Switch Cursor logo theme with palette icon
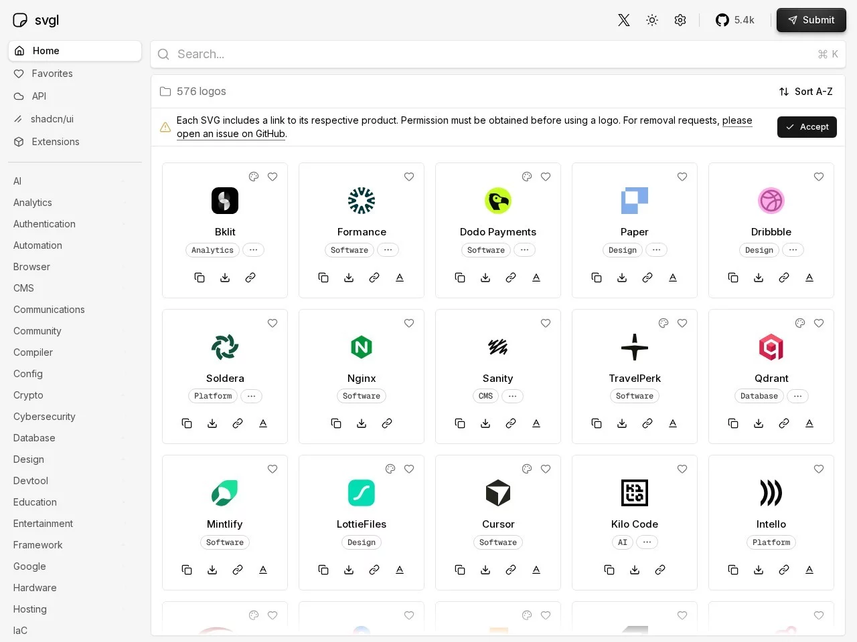 pos(527,469)
